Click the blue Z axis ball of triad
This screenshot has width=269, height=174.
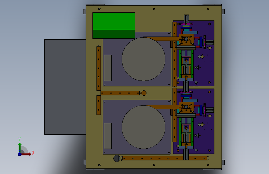[20, 154]
